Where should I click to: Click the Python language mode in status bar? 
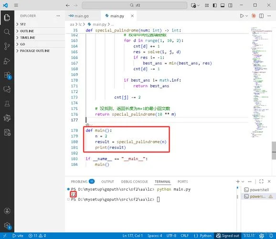202,236
